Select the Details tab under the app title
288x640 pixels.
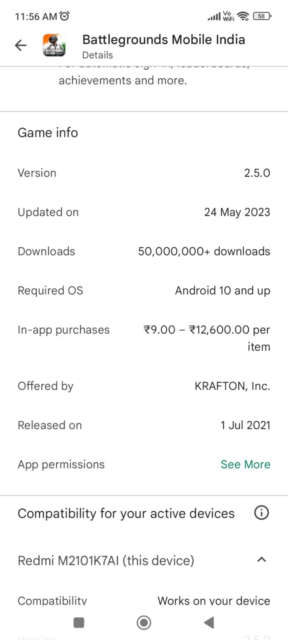(97, 55)
